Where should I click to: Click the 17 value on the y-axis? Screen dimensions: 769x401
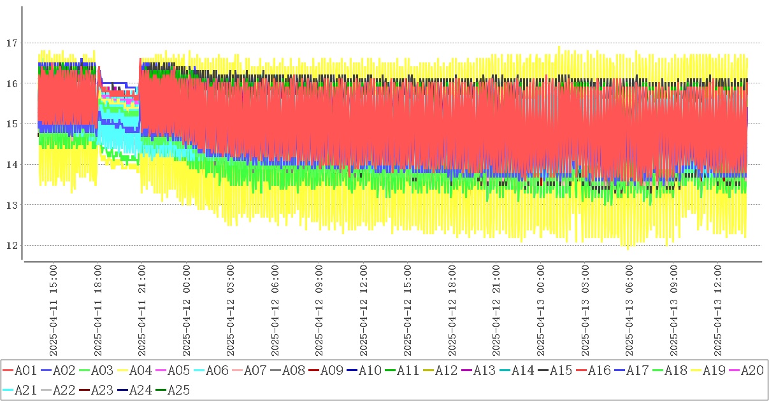click(10, 43)
